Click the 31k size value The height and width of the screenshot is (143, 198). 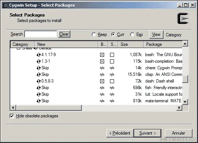(139, 94)
